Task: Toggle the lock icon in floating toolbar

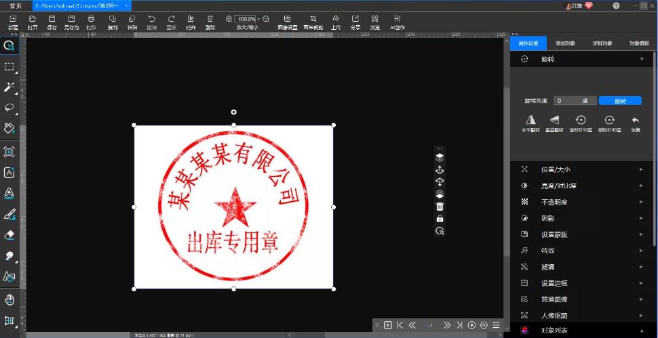Action: (x=440, y=219)
